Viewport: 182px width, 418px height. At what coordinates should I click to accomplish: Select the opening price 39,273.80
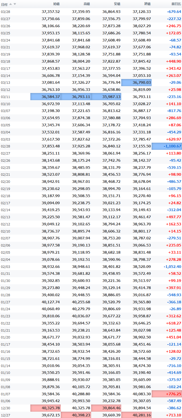tap(51, 288)
